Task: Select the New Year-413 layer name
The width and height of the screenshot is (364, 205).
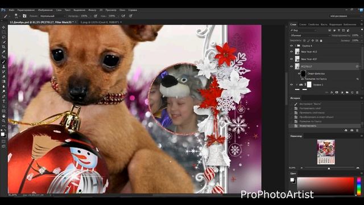Action: 309,52
